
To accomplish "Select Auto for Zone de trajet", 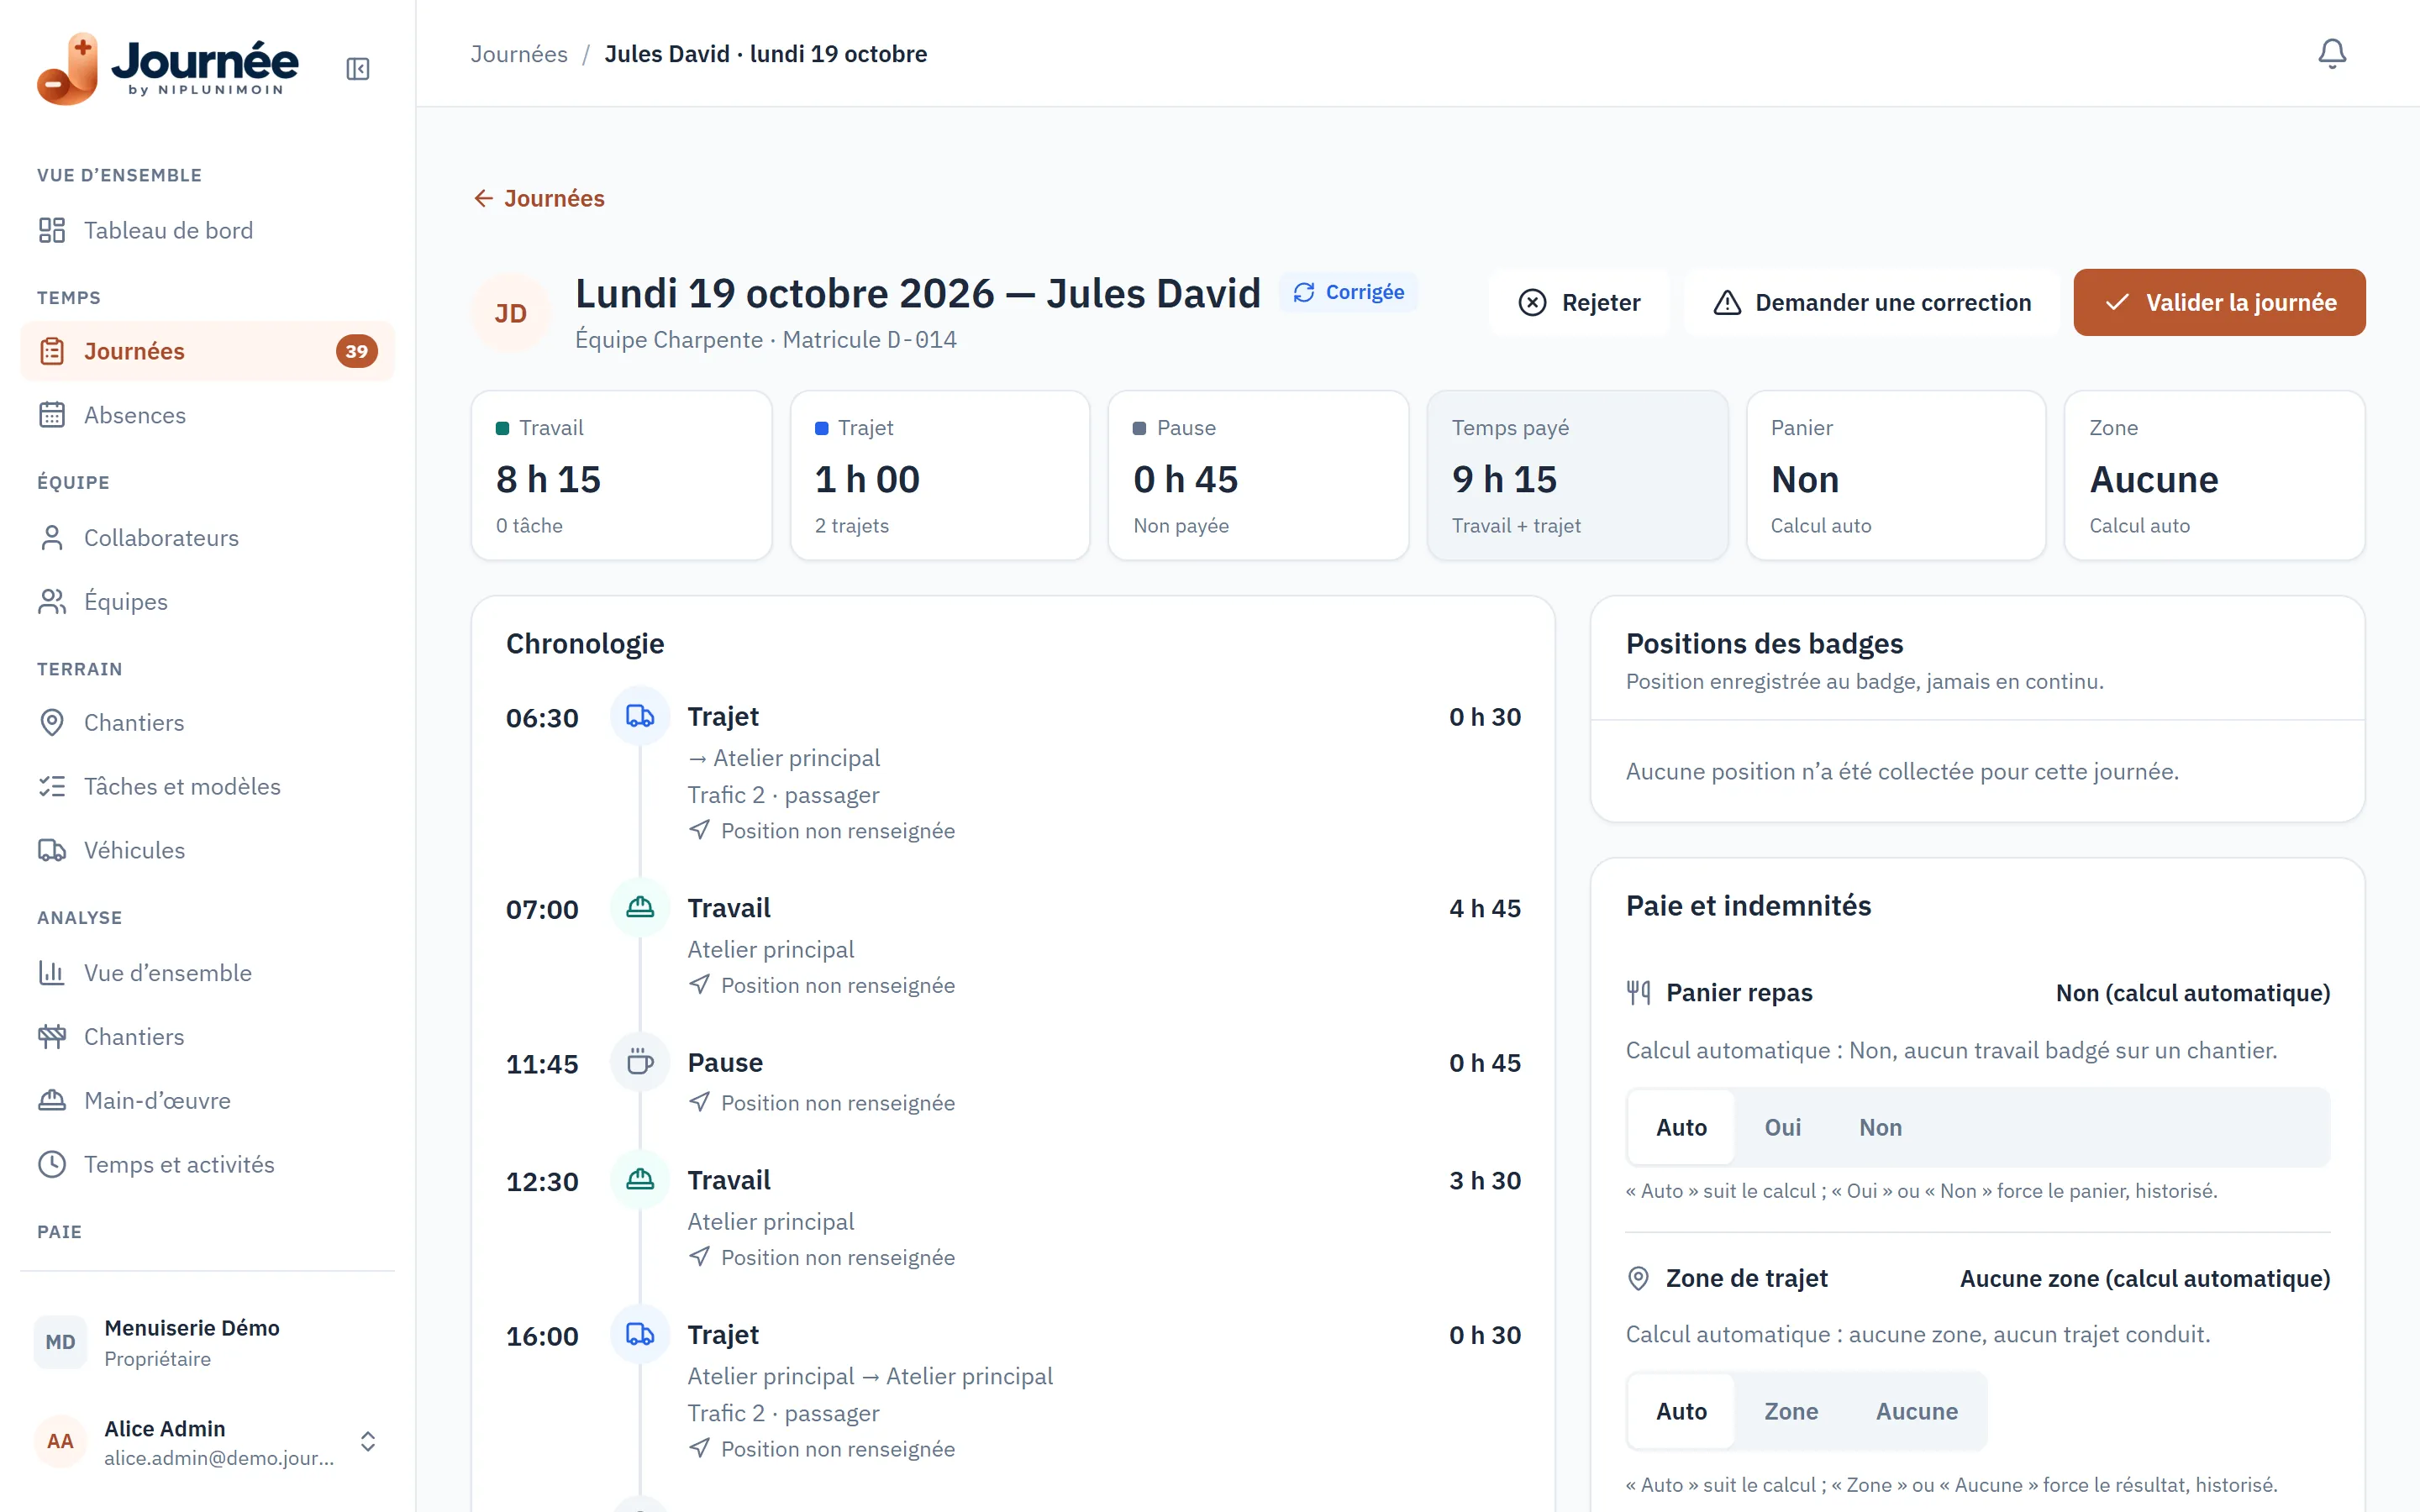I will pos(1681,1411).
